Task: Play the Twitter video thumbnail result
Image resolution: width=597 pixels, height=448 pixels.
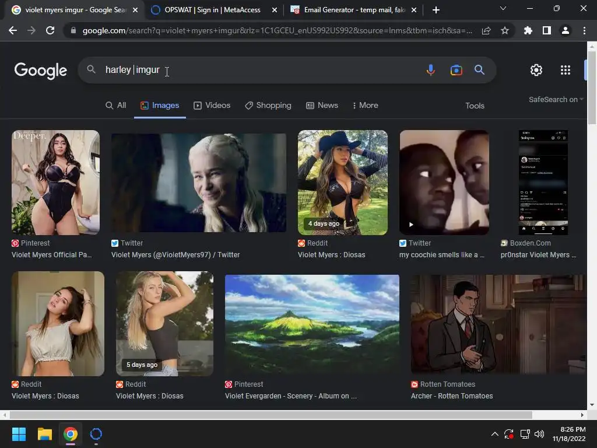Action: [444, 183]
